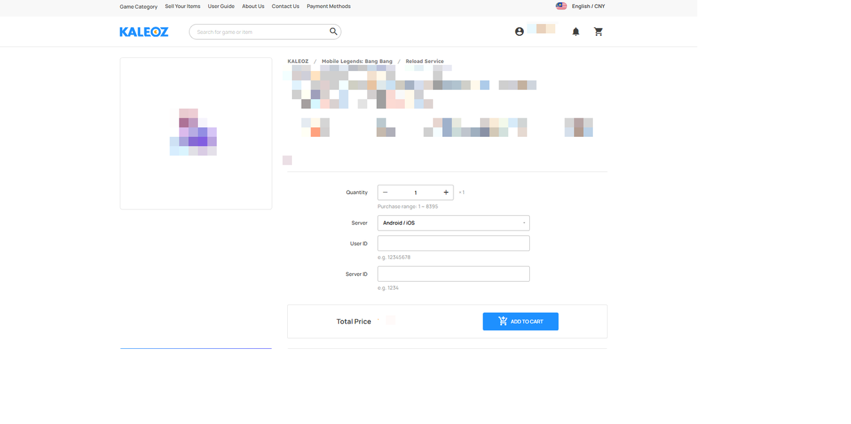This screenshot has height=424, width=851.
Task: Click the 'e.g. 1234' hint text
Action: pos(388,288)
